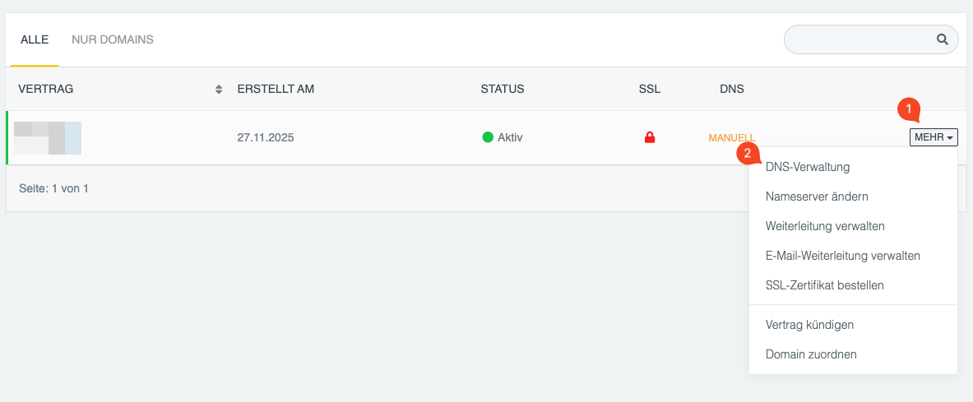Click Vertrag kündigen menu item
This screenshot has height=402, width=973.
point(809,325)
